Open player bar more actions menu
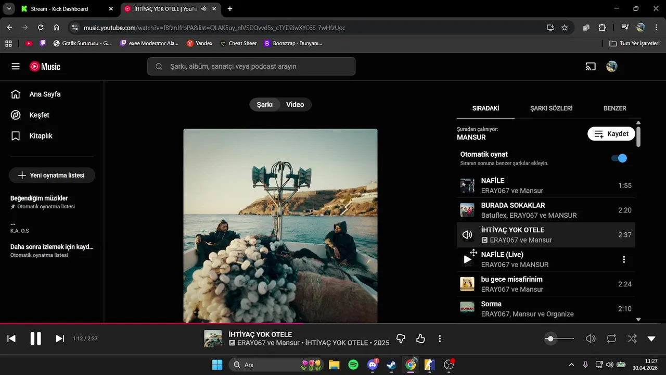The height and width of the screenshot is (375, 666). point(440,339)
